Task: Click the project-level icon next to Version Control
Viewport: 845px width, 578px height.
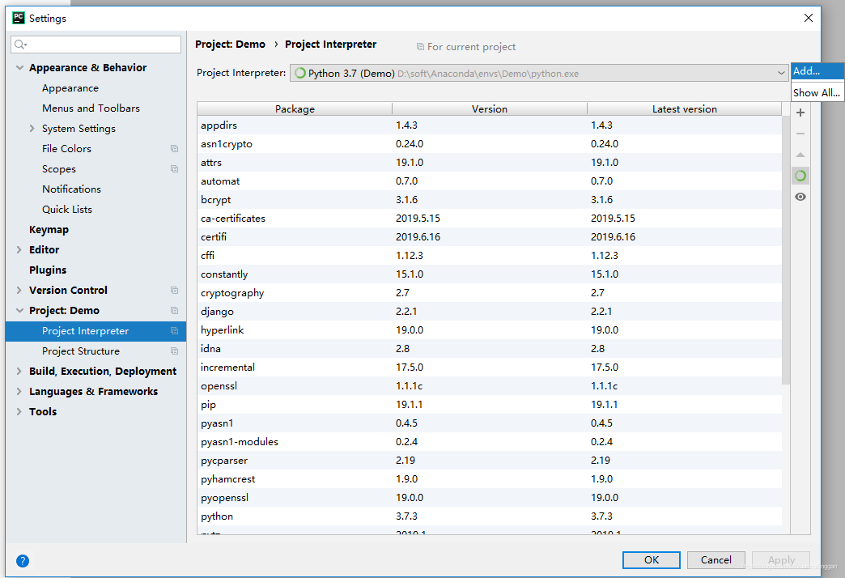Action: coord(174,290)
